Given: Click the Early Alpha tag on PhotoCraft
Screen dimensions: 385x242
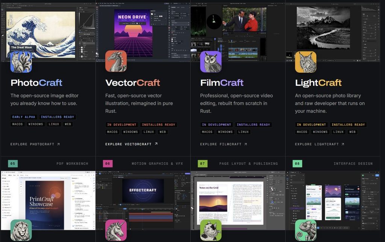Looking at the screenshot, I should click(24, 117).
